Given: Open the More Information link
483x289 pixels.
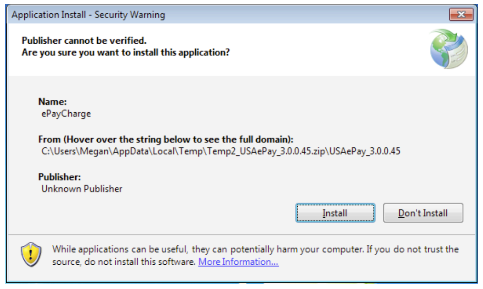Looking at the screenshot, I should (238, 262).
